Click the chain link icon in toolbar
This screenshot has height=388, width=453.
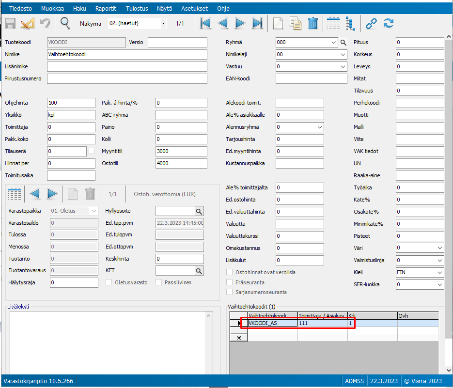[x=371, y=23]
